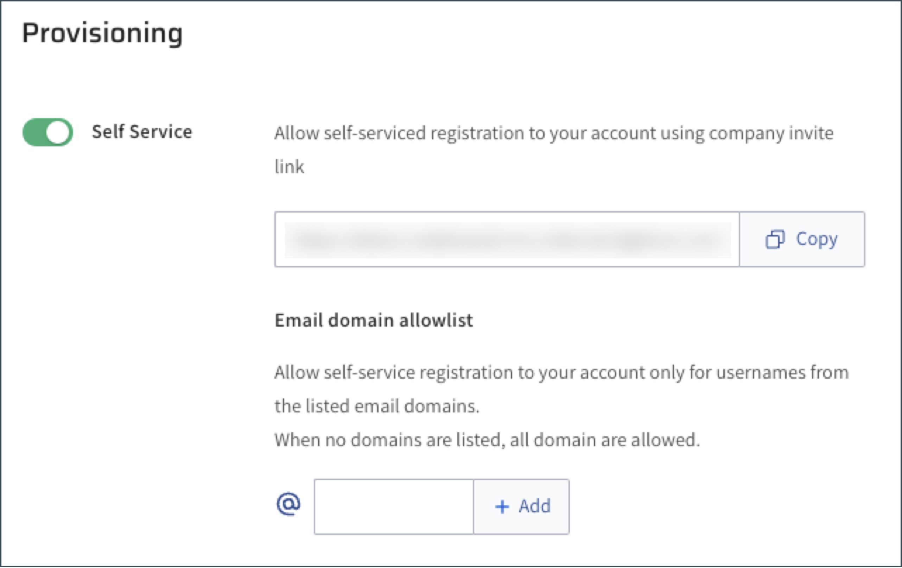Click the copy icon beside invite link
This screenshot has width=902, height=568.
click(775, 239)
